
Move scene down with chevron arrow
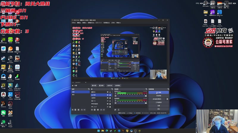coord(84,110)
